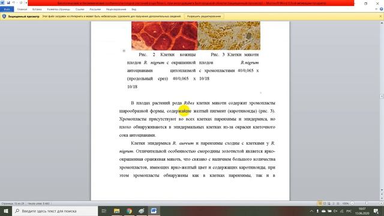Screen dimensions: 384x216
Task: Click the page count indicator in status bar
Action: (13, 203)
